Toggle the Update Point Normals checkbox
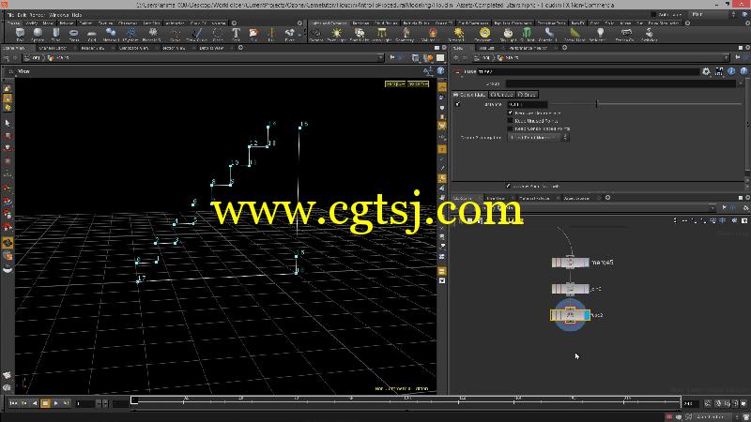751x422 pixels. pos(508,186)
